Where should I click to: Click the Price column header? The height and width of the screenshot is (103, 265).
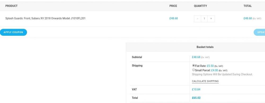[x=173, y=6]
